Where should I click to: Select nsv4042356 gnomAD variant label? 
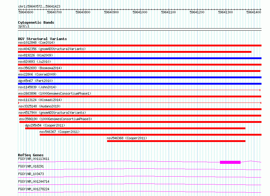tap(52, 49)
